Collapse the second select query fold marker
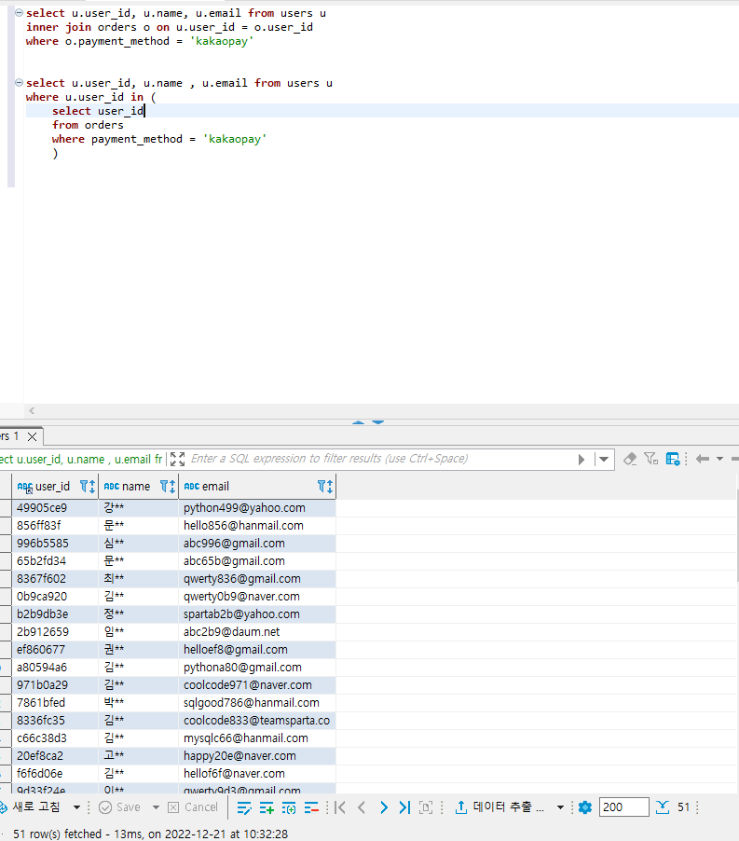Viewport: 739px width, 841px height. click(x=20, y=83)
